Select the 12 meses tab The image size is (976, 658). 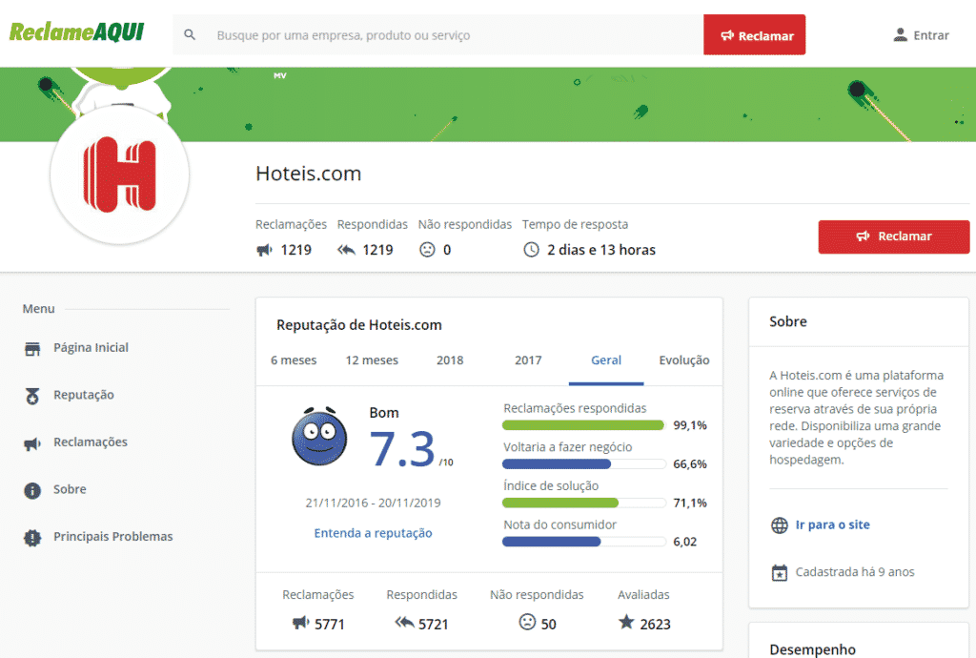pos(372,360)
